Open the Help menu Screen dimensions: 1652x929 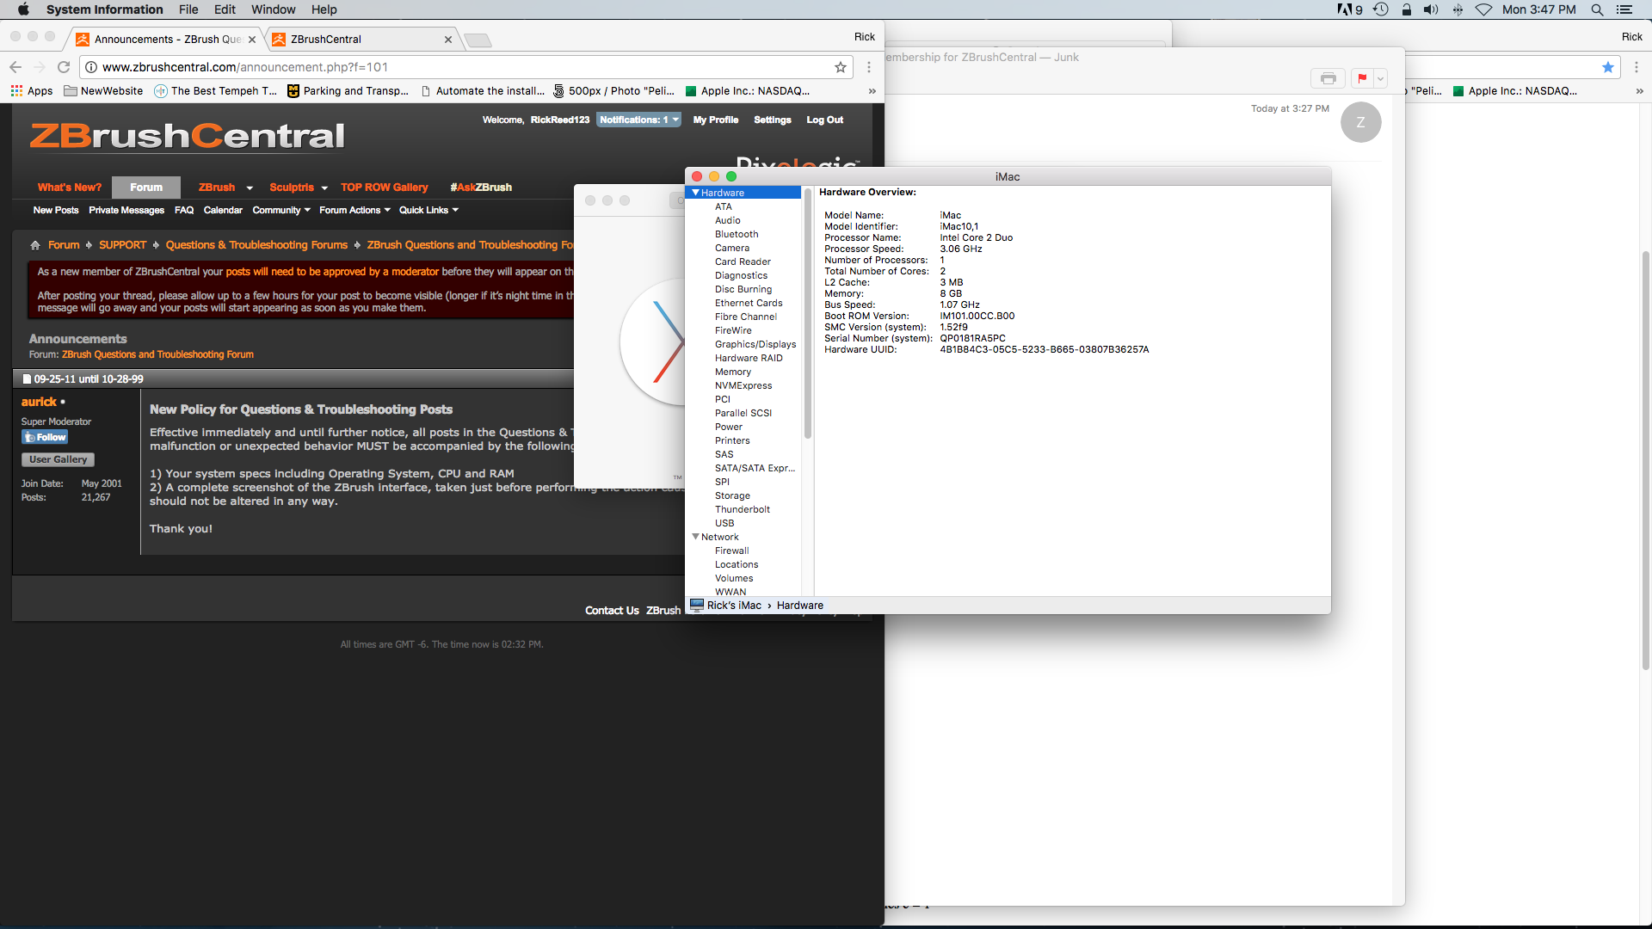click(324, 9)
